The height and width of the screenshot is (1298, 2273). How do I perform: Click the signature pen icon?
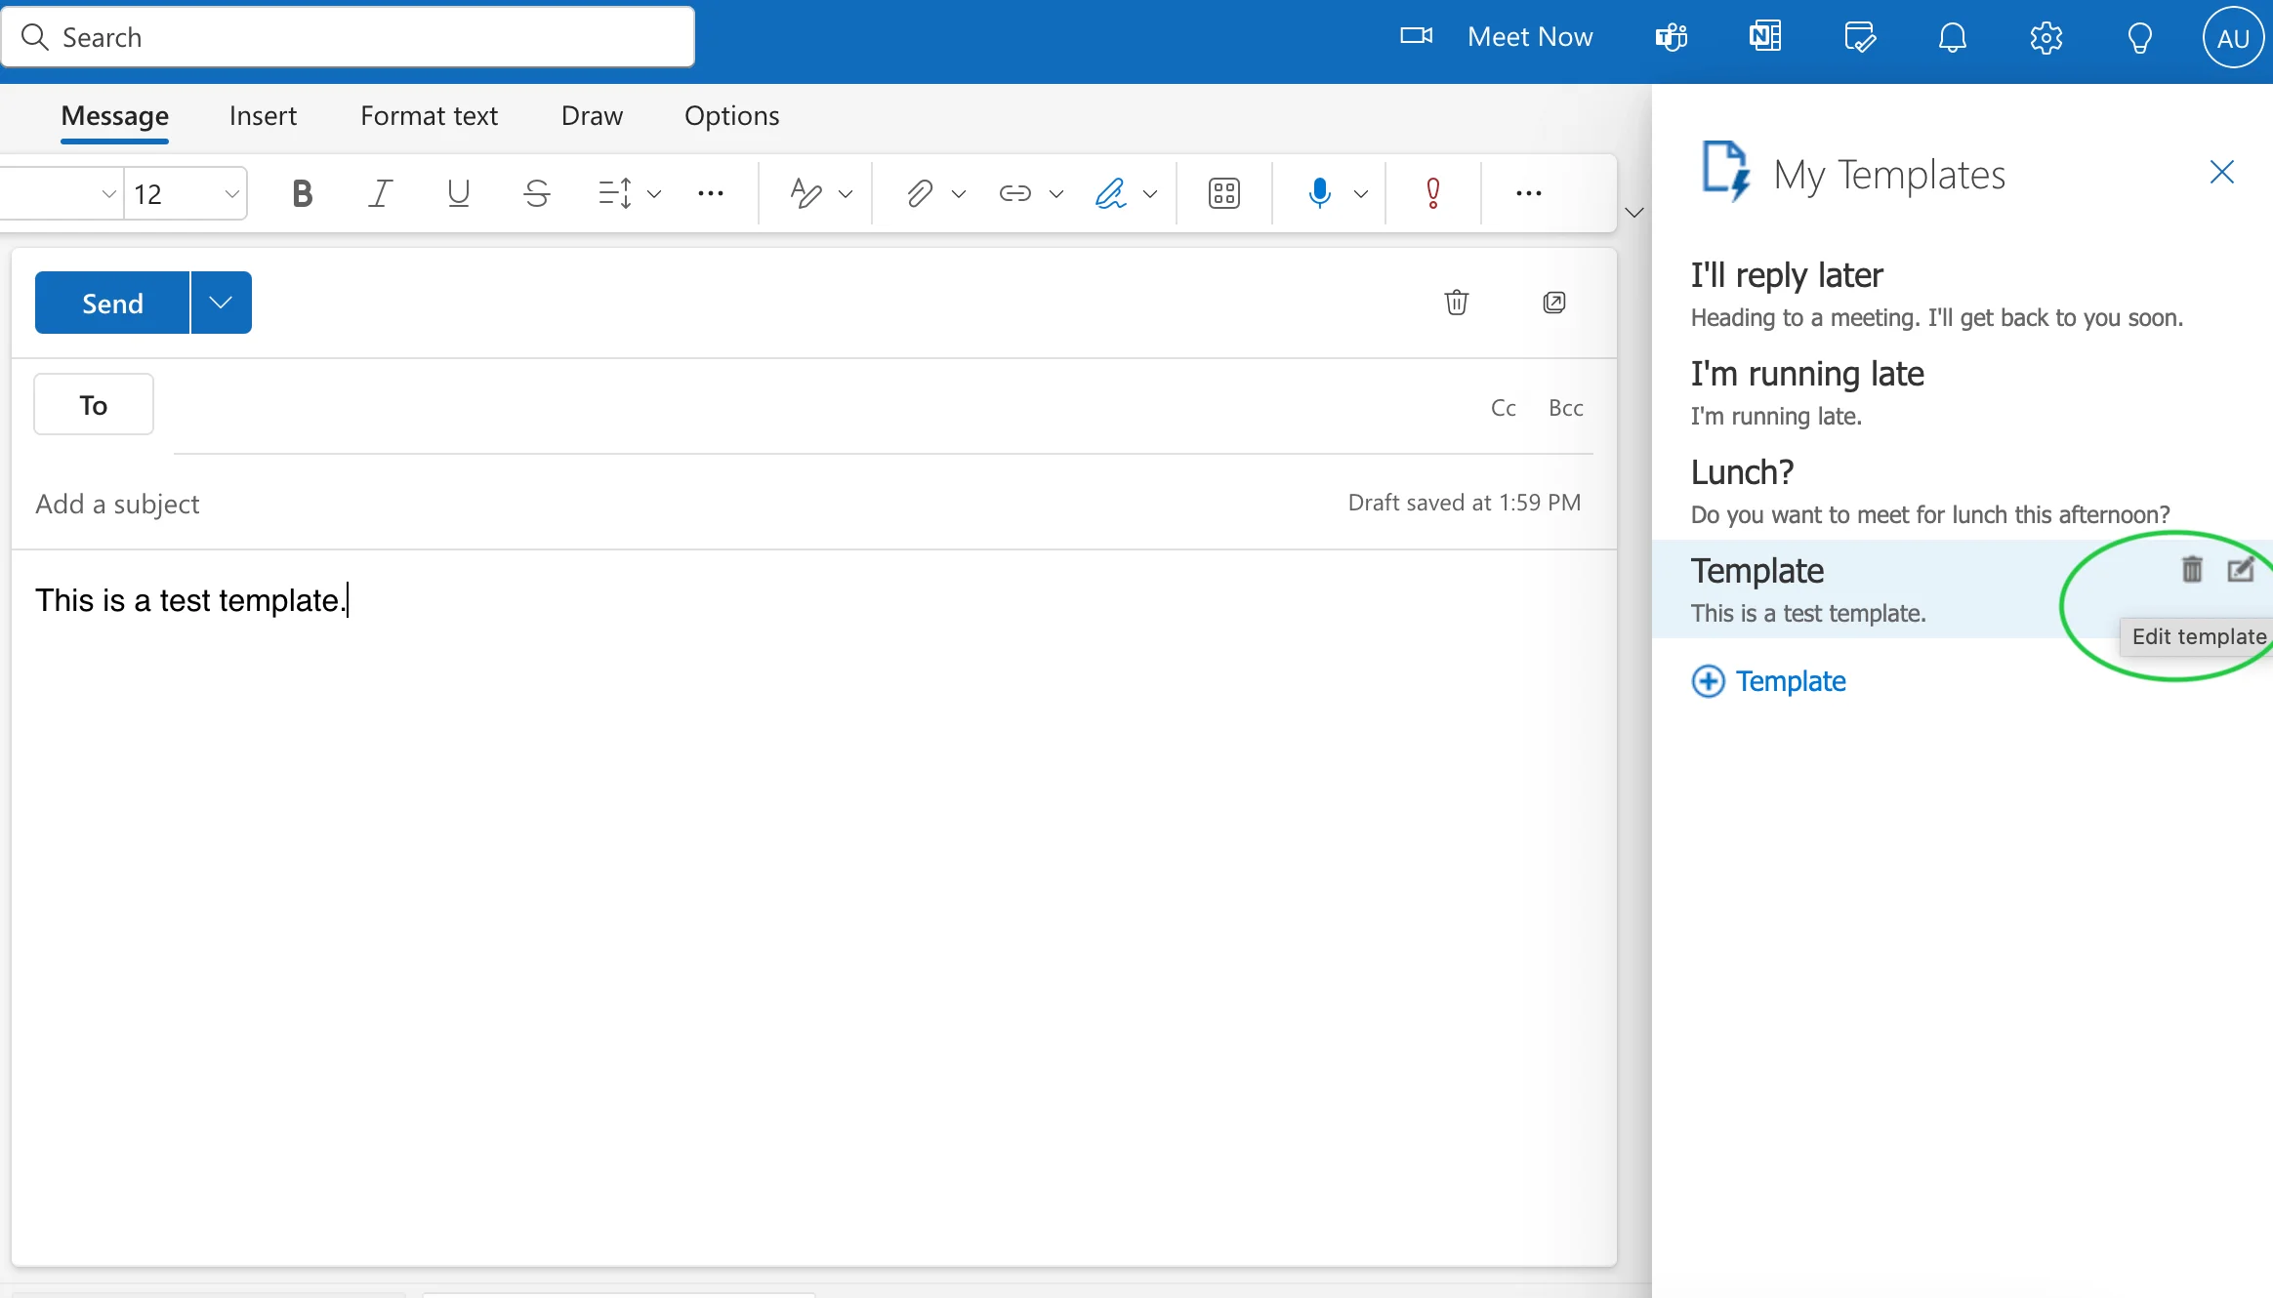(x=1111, y=193)
